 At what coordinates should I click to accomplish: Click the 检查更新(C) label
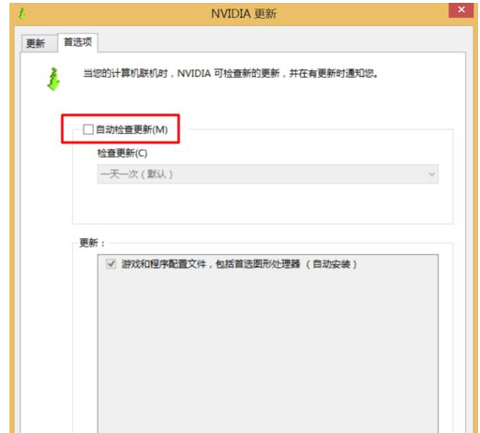coord(122,153)
